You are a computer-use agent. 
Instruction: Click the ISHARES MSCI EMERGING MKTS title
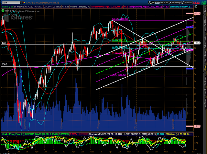pos(42,3)
